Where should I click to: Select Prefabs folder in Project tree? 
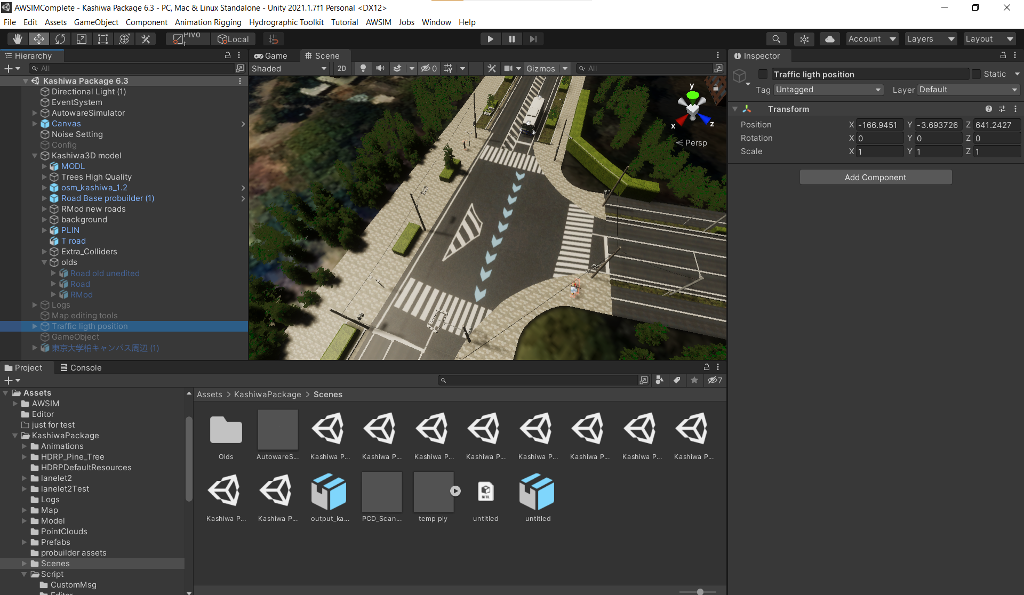(55, 542)
